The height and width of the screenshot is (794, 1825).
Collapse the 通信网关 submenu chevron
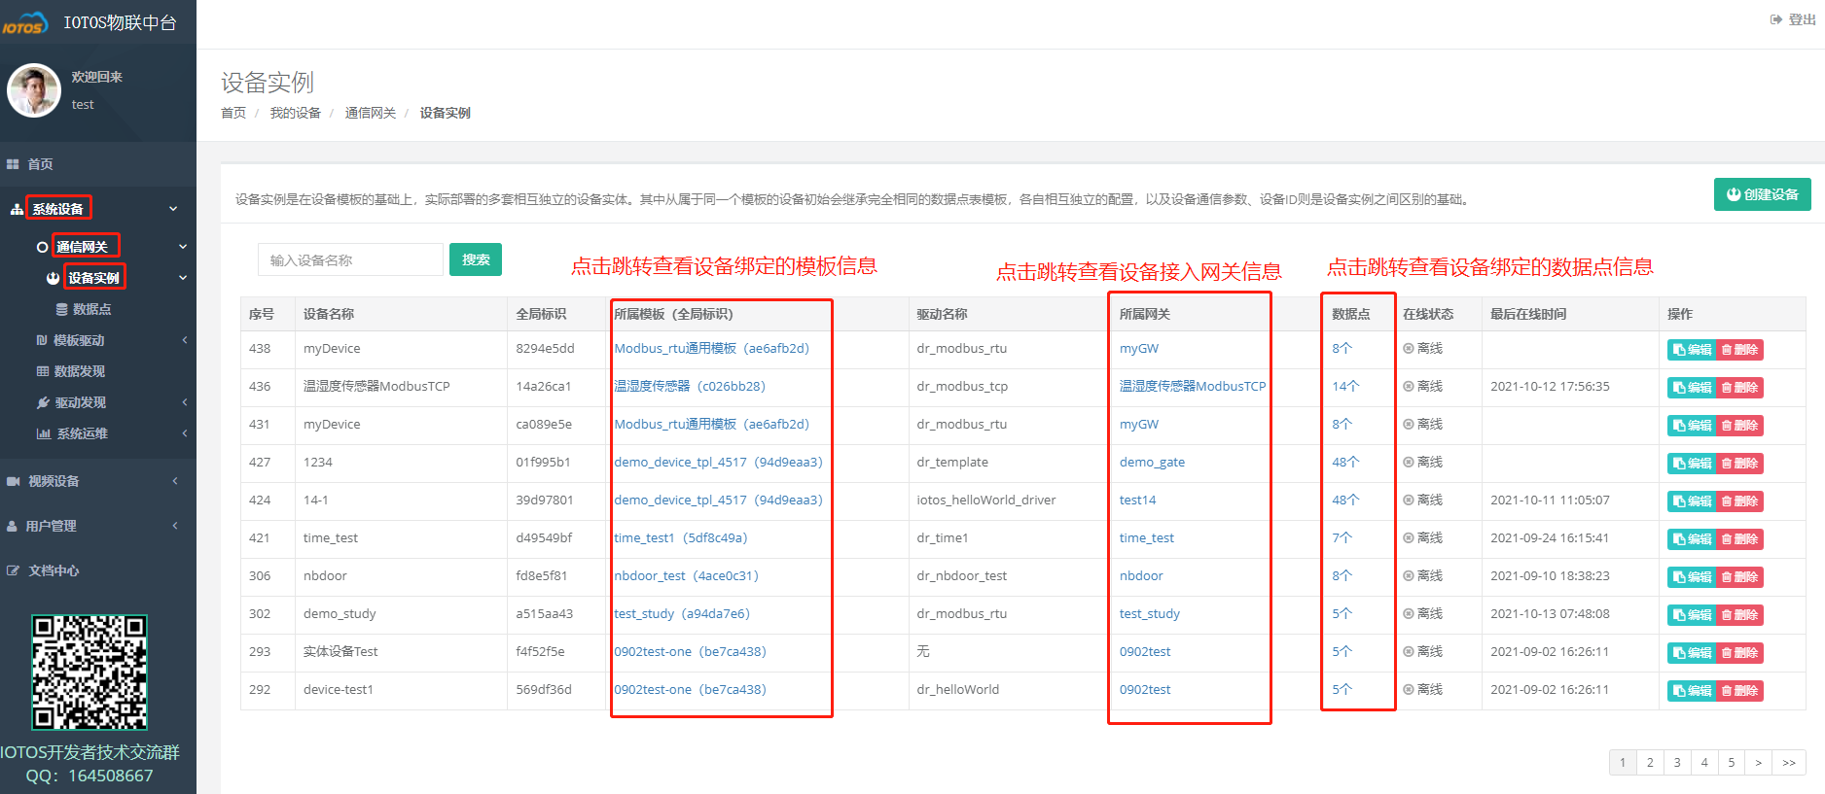(x=183, y=247)
